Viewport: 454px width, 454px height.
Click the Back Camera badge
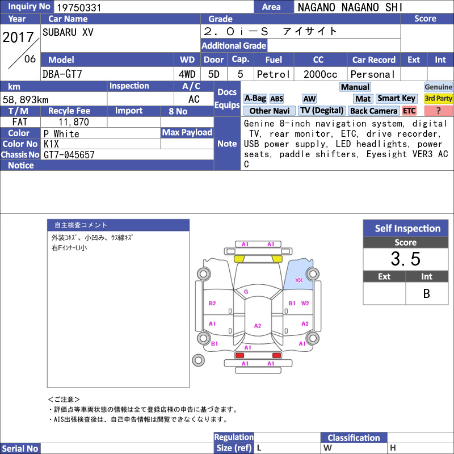click(373, 111)
